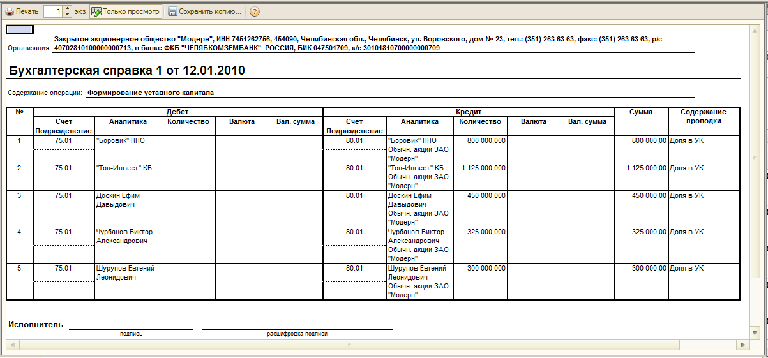Click the heading Бухгалтерская справка 1 от 12.01.2010
This screenshot has width=768, height=358.
(127, 70)
